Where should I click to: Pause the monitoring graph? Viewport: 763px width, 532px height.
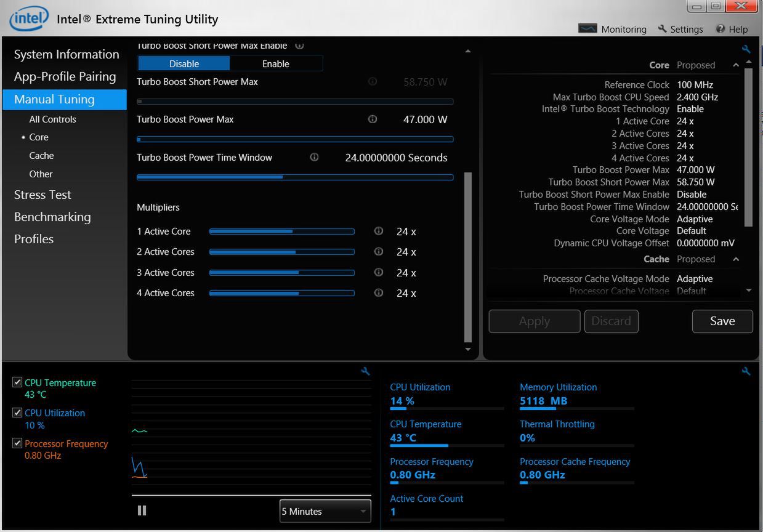click(142, 510)
